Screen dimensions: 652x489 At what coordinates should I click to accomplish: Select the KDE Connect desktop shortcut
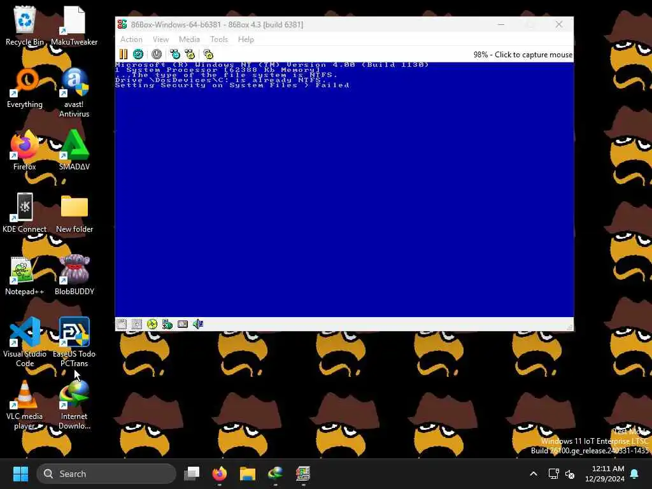pos(25,213)
